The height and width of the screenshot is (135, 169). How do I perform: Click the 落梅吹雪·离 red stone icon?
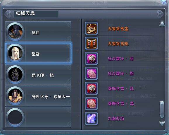pos(92,103)
